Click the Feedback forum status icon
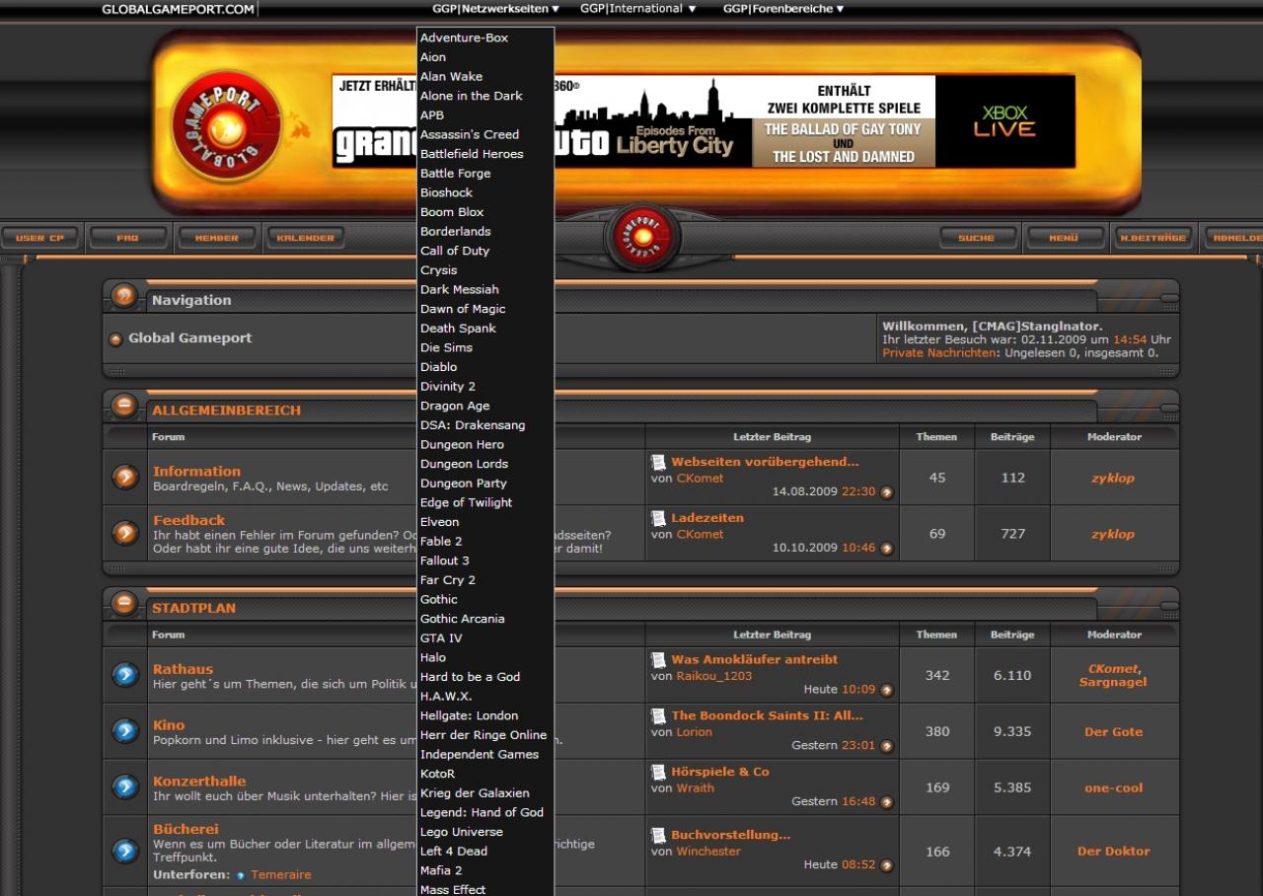The width and height of the screenshot is (1263, 896). pos(125,534)
